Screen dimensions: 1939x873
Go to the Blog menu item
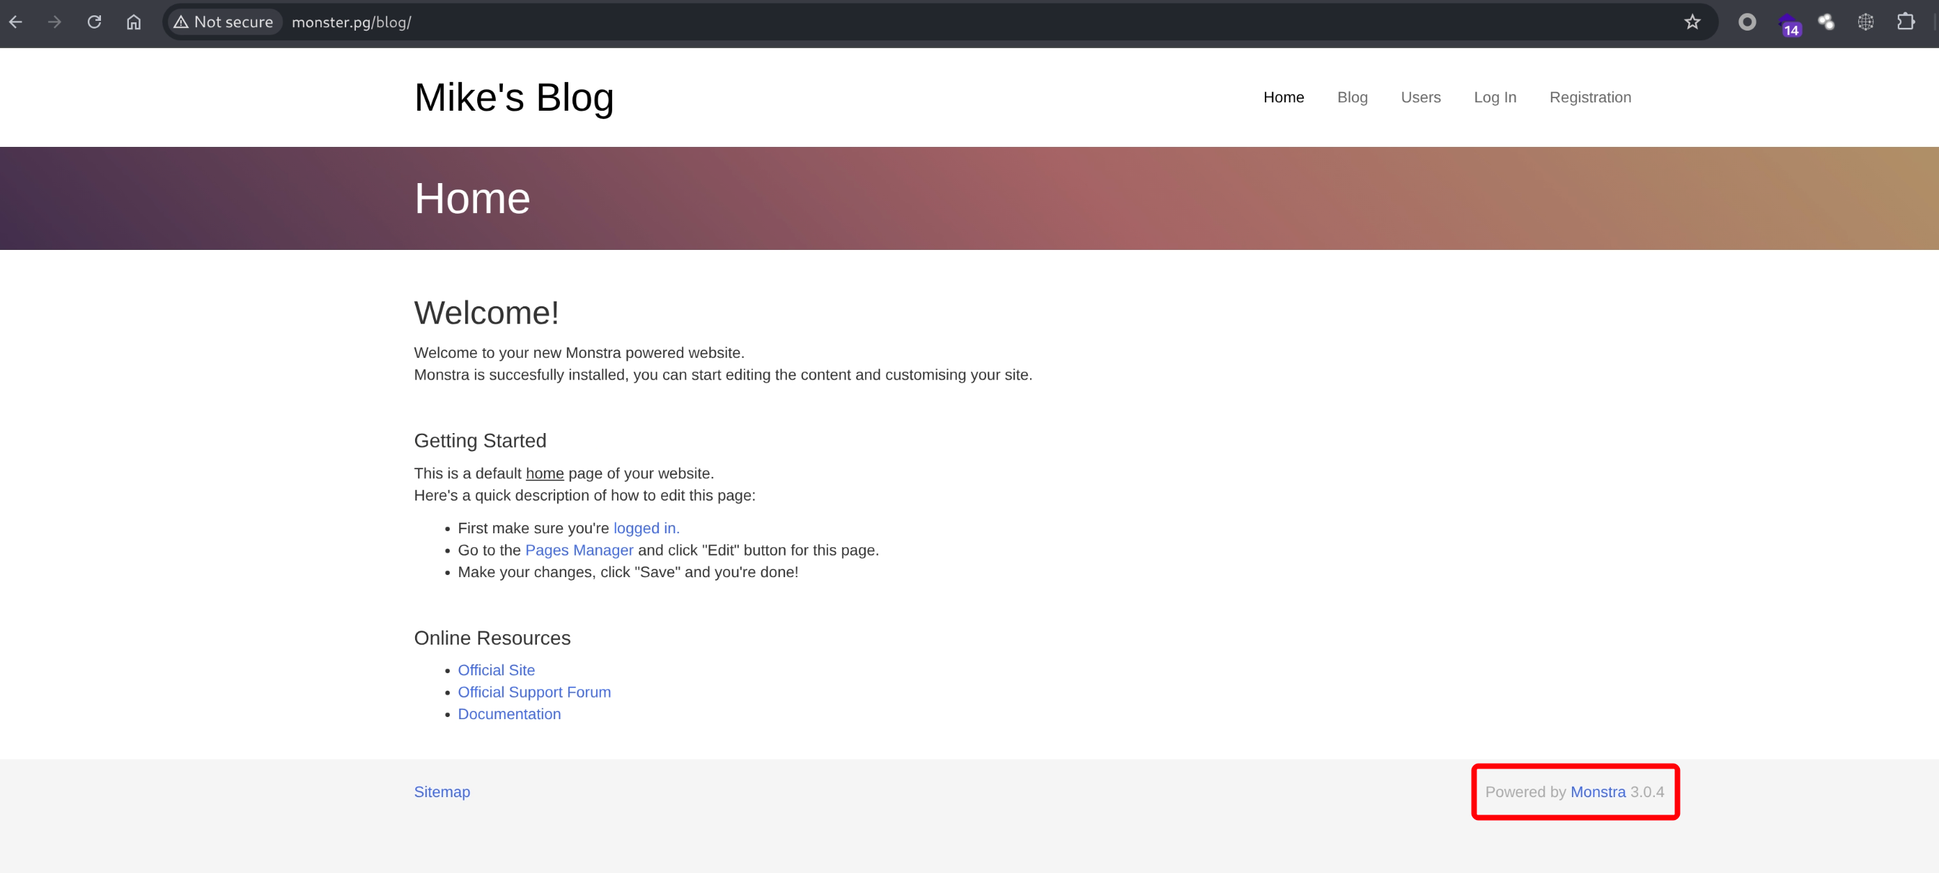point(1352,97)
